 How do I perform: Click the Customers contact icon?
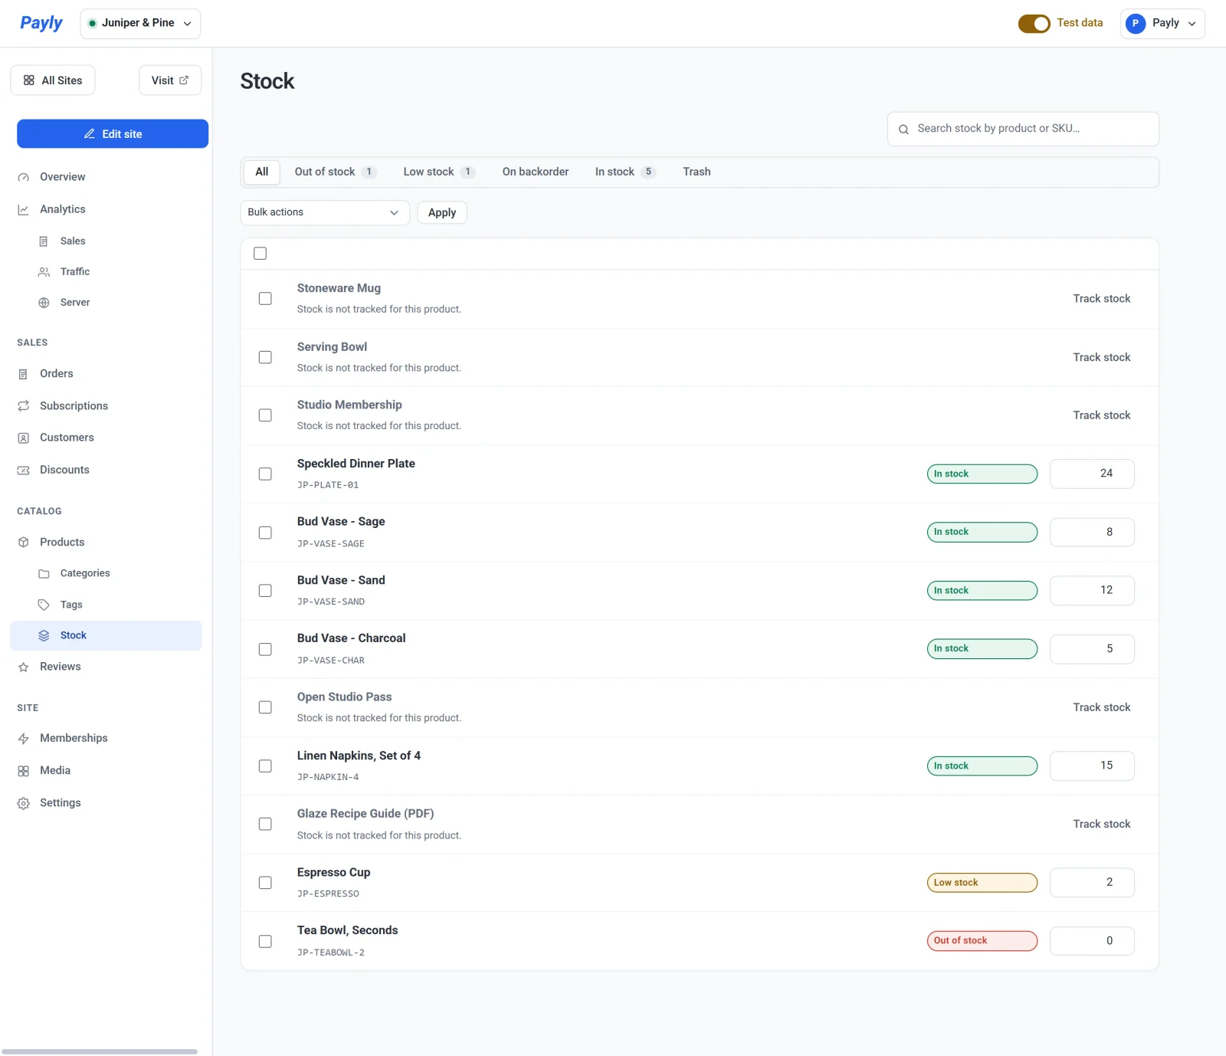point(24,438)
